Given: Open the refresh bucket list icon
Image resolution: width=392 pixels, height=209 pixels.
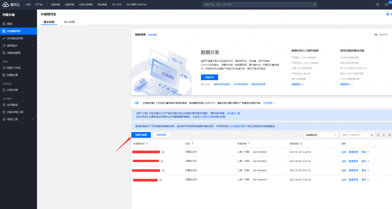Looking at the screenshot, I should 378,135.
